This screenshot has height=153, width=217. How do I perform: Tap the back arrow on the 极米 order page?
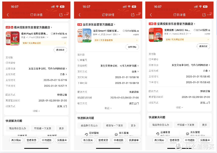(x=8, y=15)
